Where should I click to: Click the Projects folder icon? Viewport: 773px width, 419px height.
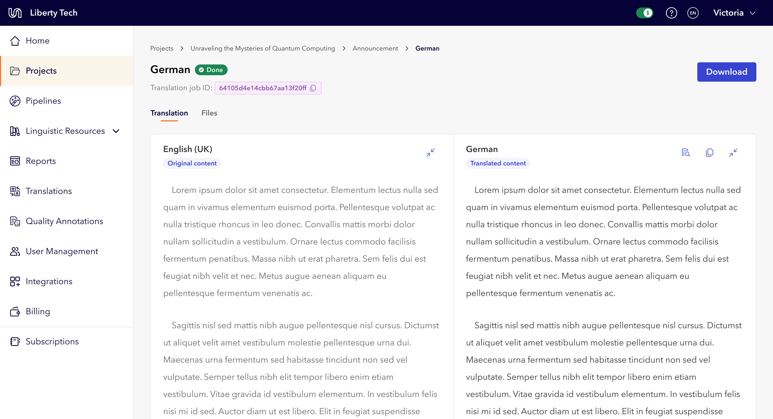[15, 71]
